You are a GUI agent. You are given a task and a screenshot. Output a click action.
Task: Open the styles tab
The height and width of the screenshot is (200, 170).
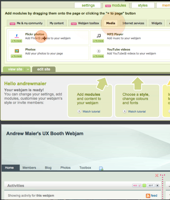click(x=143, y=5)
